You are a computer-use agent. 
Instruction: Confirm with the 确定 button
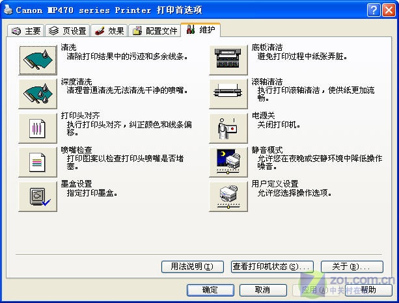[210, 290]
